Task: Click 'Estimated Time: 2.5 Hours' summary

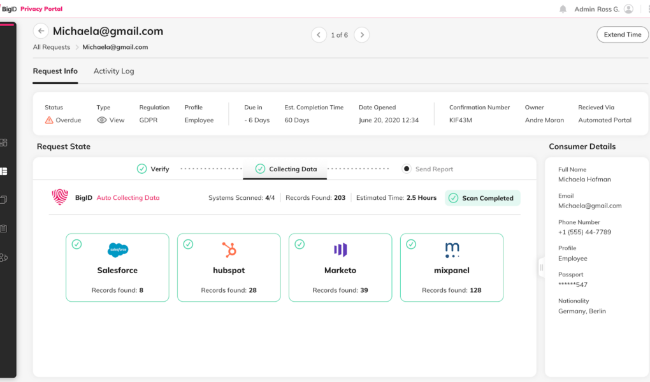Action: click(x=396, y=197)
